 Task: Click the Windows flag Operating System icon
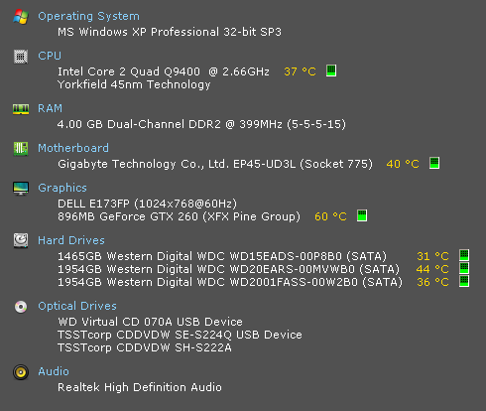point(21,17)
